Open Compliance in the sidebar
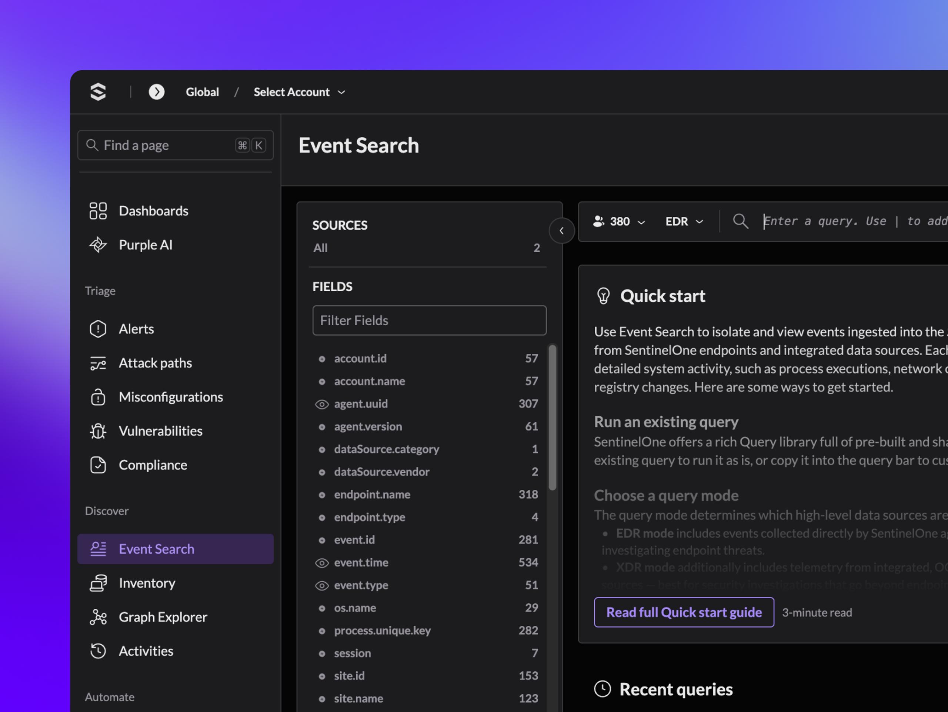 pyautogui.click(x=175, y=465)
